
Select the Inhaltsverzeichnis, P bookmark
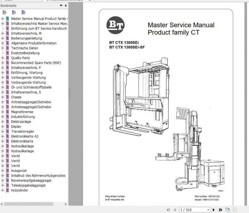pos(26,68)
